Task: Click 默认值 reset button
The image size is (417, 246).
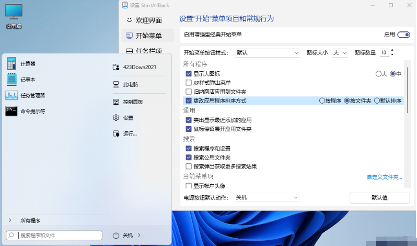Action: coord(379,198)
